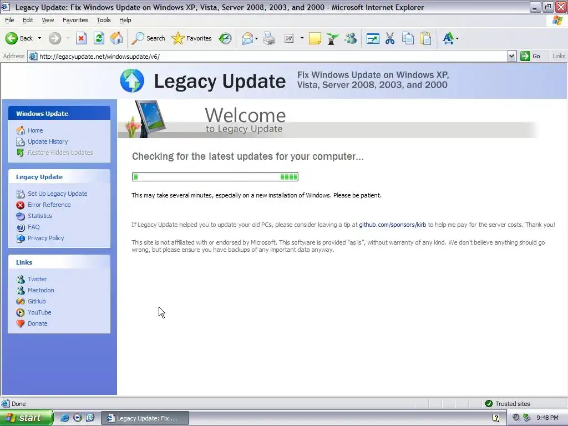Screen dimensions: 568x426
Task: Click the Forward navigation button
Action: pyautogui.click(x=55, y=38)
